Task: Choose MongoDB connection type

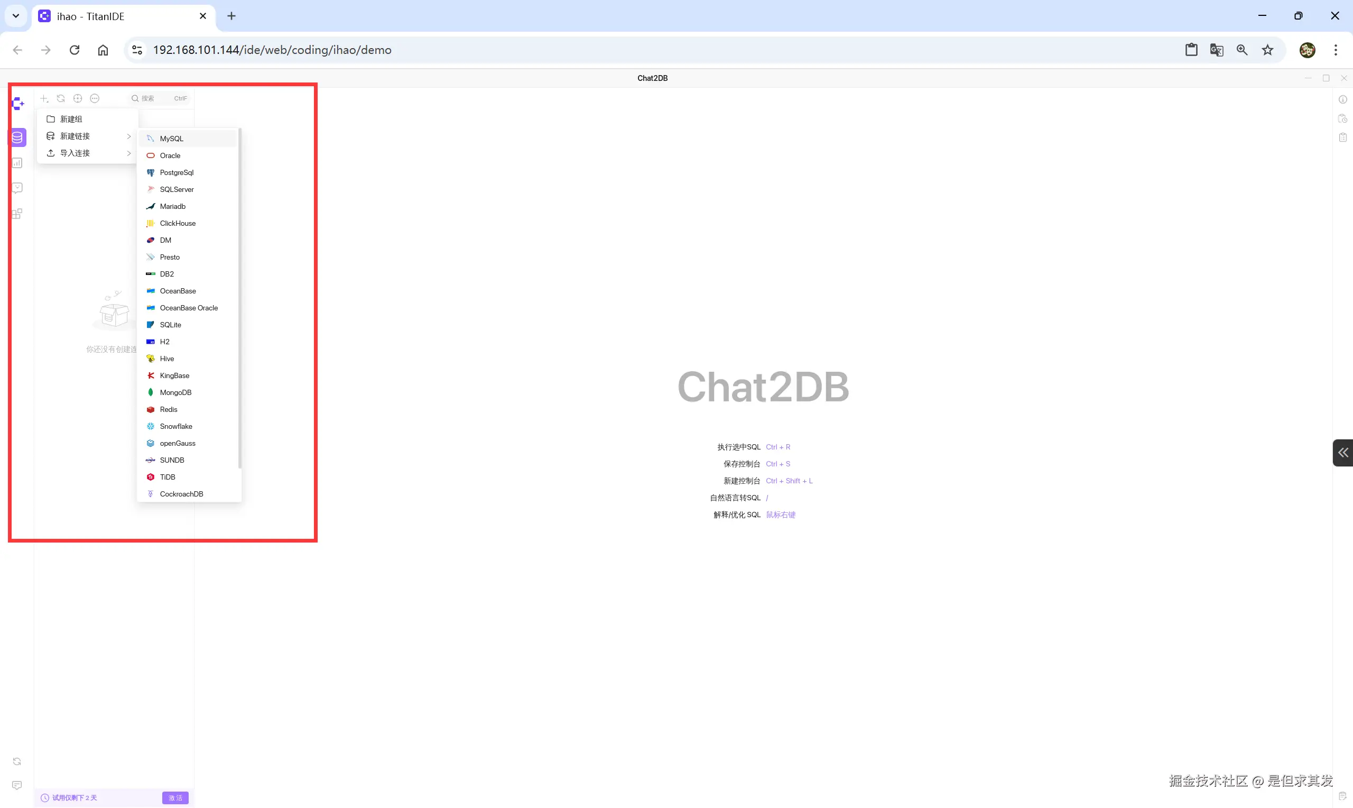Action: coord(175,392)
